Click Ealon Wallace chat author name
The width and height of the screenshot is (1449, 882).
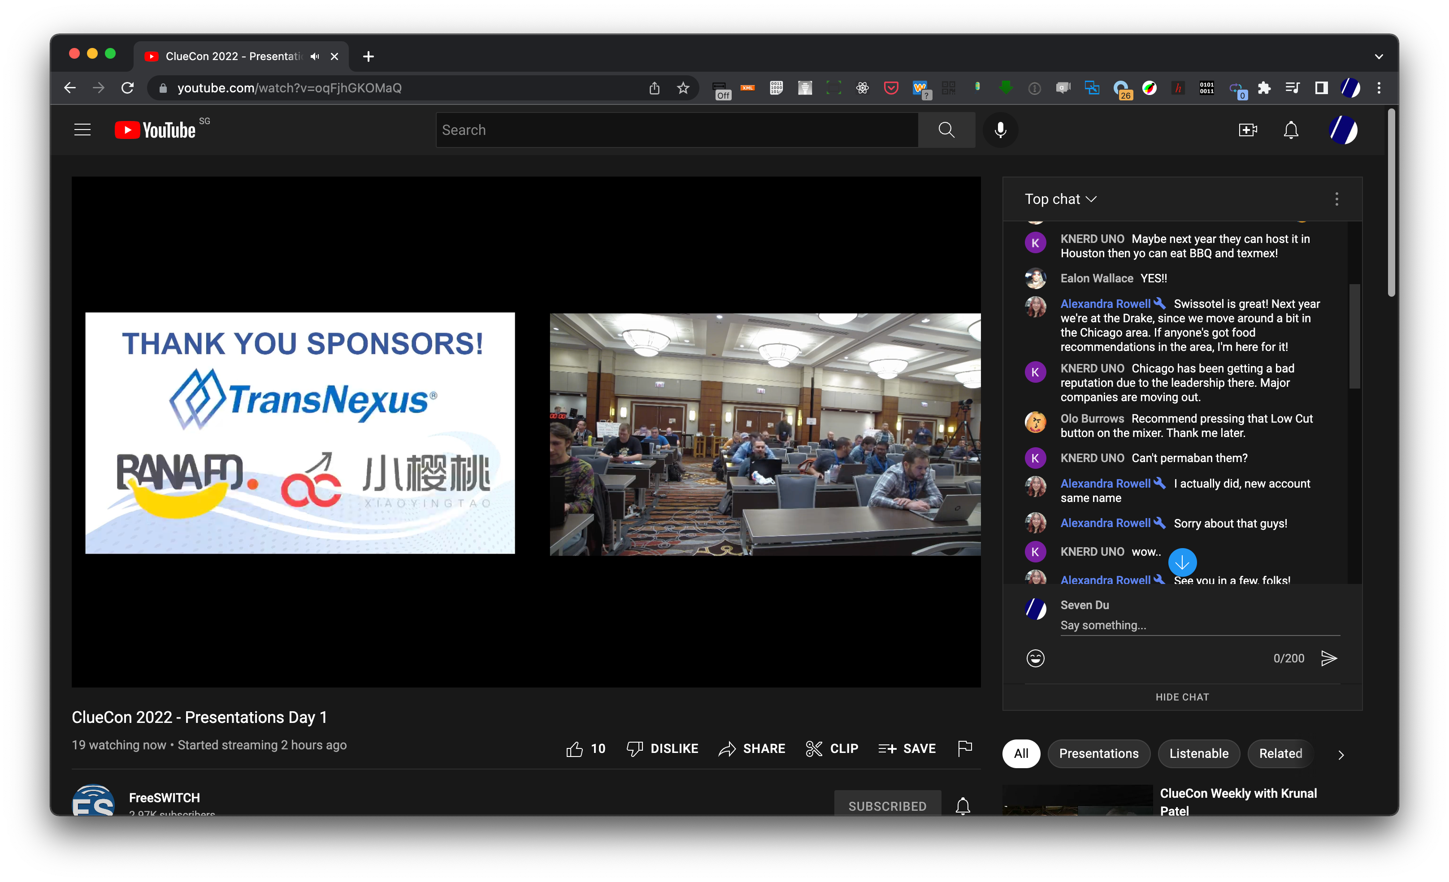click(1096, 278)
